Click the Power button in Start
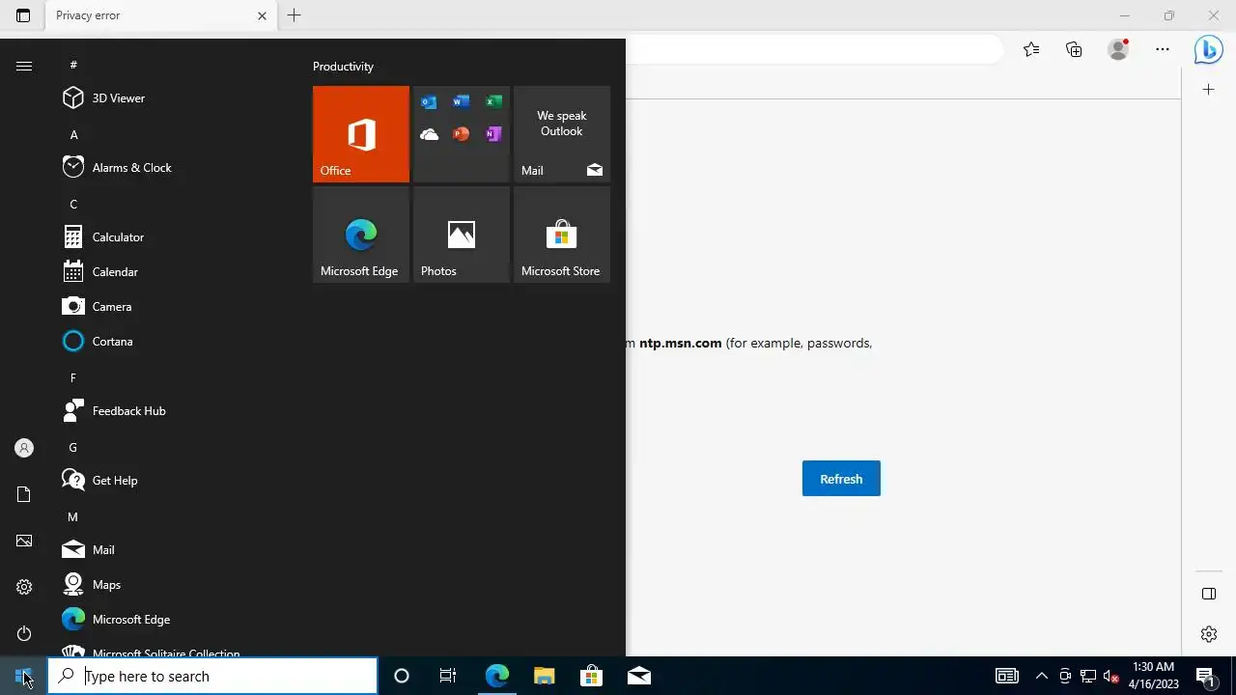Image resolution: width=1236 pixels, height=695 pixels. click(x=24, y=633)
